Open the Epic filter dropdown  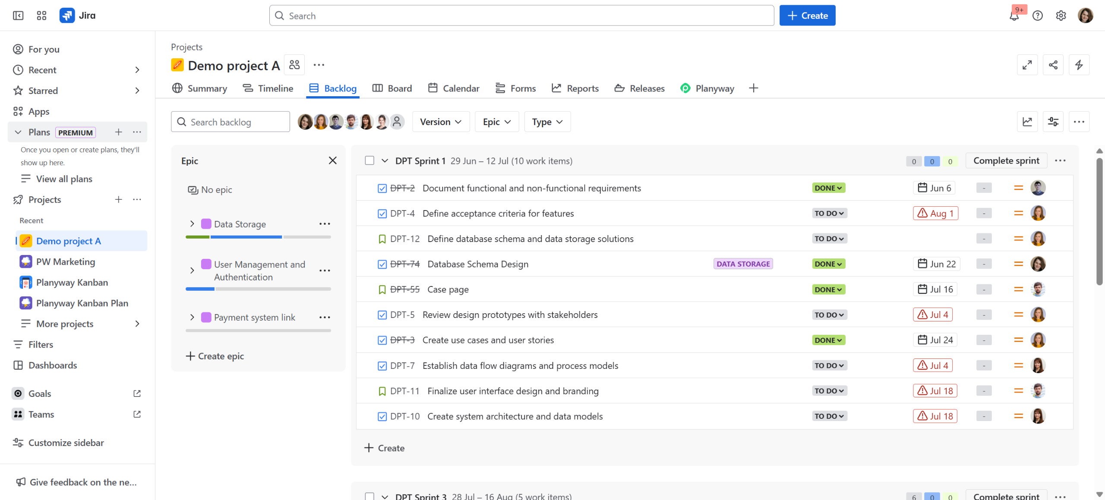tap(496, 122)
